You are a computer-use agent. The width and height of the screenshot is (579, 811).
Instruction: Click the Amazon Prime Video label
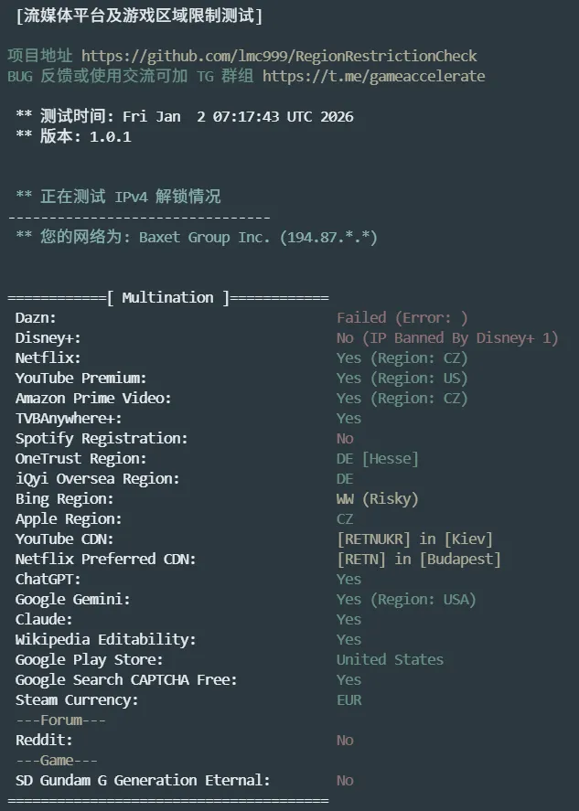(x=93, y=399)
